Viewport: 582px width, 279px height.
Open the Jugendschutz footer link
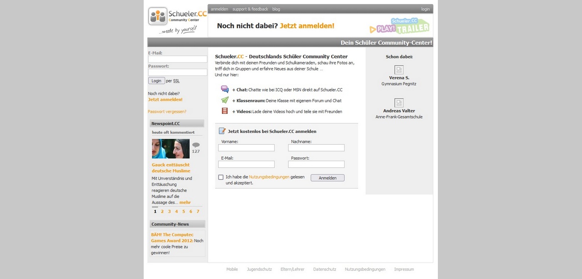260,269
